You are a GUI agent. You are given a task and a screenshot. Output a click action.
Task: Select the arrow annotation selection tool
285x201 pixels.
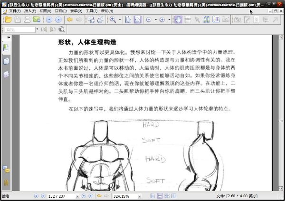click(x=197, y=19)
